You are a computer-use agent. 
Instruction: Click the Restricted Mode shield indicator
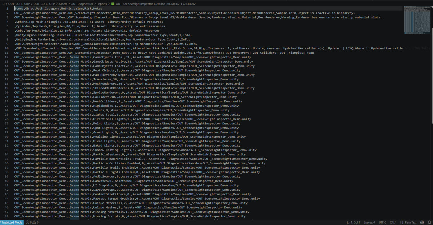12,222
